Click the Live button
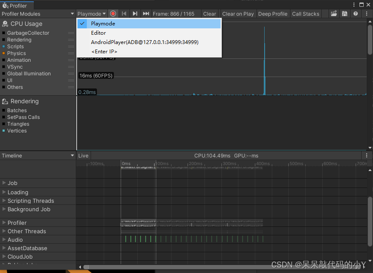The height and width of the screenshot is (273, 373). pos(83,155)
